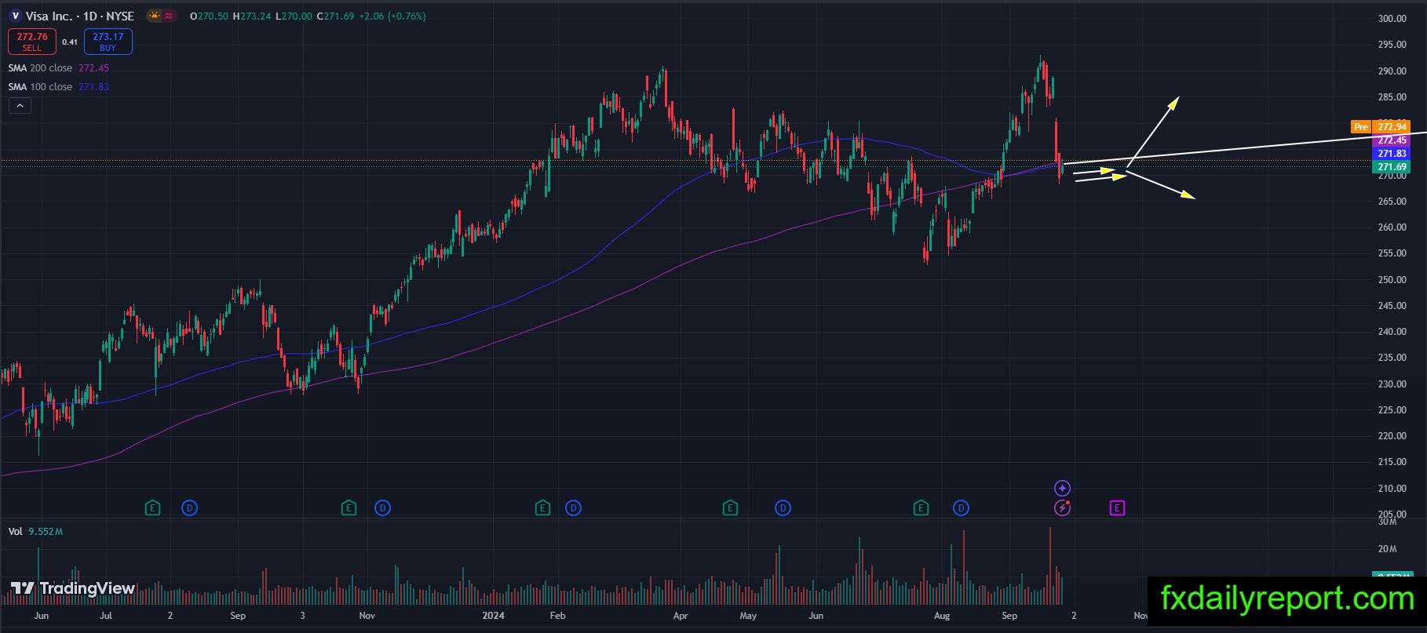1427x633 pixels.
Task: Open the blue dividend marker from August 2023
Action: (190, 508)
